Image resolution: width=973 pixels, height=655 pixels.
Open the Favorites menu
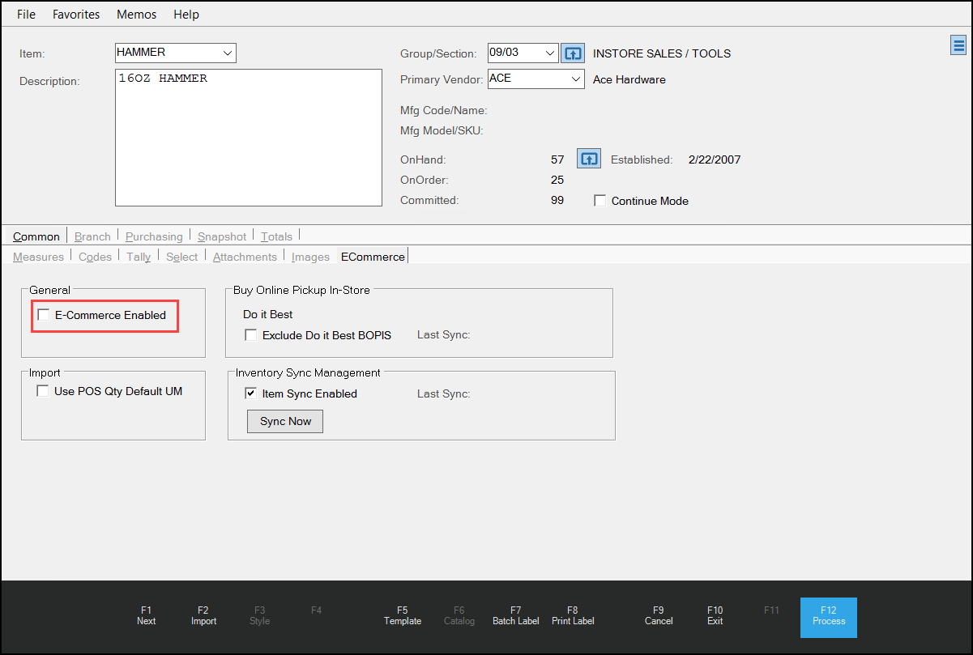[76, 15]
